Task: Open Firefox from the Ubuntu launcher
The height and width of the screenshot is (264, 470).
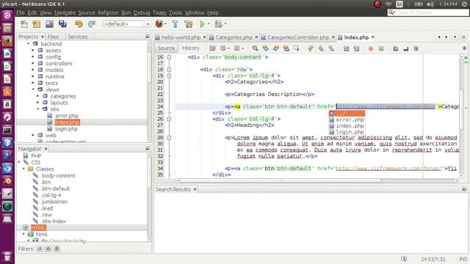Action: coord(7,40)
